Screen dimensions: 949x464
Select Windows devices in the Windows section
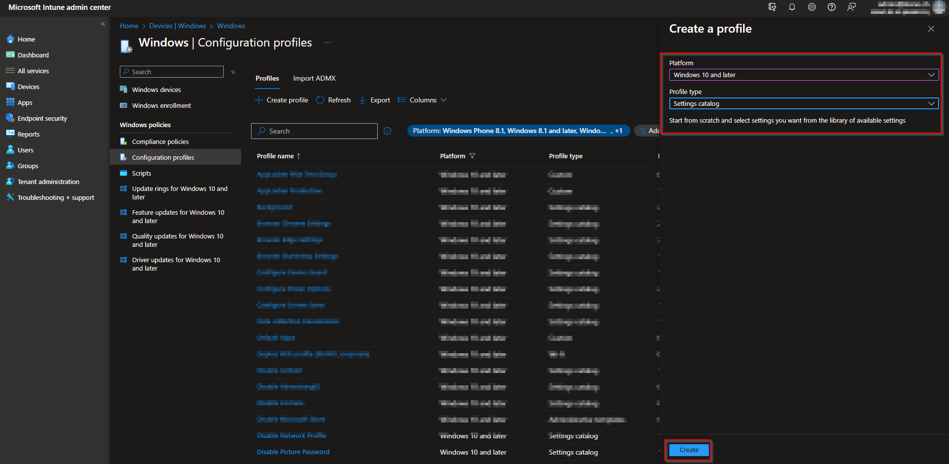pyautogui.click(x=156, y=90)
